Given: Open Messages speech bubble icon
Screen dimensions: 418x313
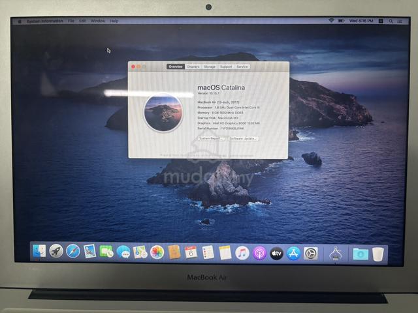Looking at the screenshot, I should pos(123,252).
